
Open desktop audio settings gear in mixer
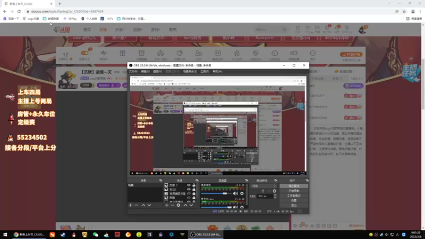[x=242, y=193]
